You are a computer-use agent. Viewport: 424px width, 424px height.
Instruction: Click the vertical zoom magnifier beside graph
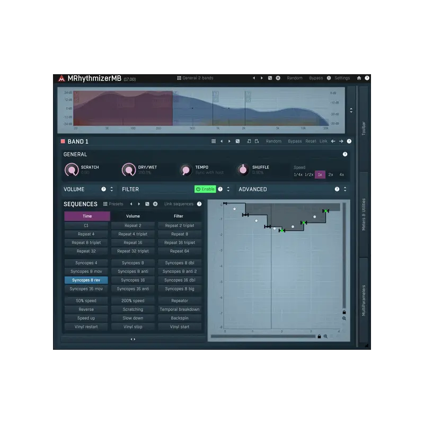(x=344, y=319)
